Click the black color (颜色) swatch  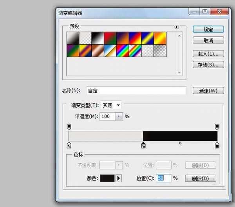[107, 178]
